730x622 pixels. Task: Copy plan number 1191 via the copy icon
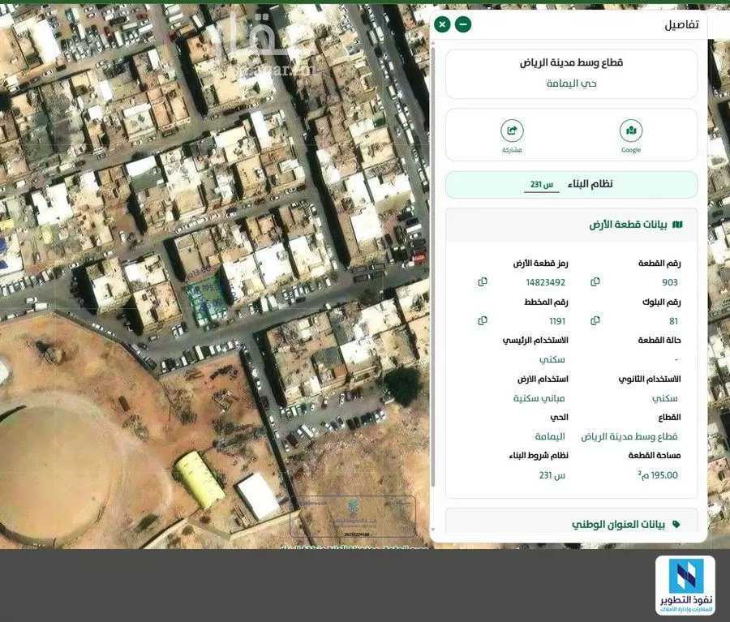(x=483, y=320)
